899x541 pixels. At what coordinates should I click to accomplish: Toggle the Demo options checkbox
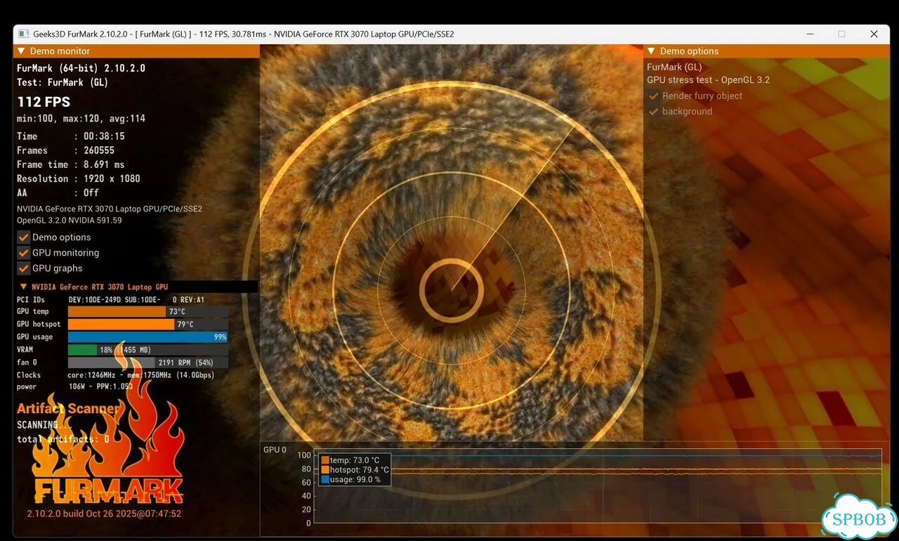24,237
